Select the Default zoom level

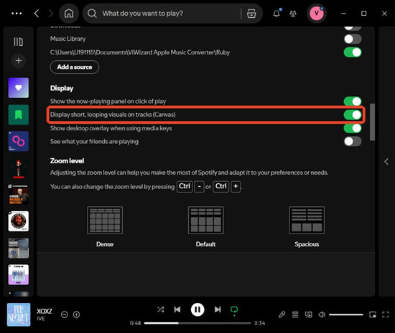tap(206, 227)
